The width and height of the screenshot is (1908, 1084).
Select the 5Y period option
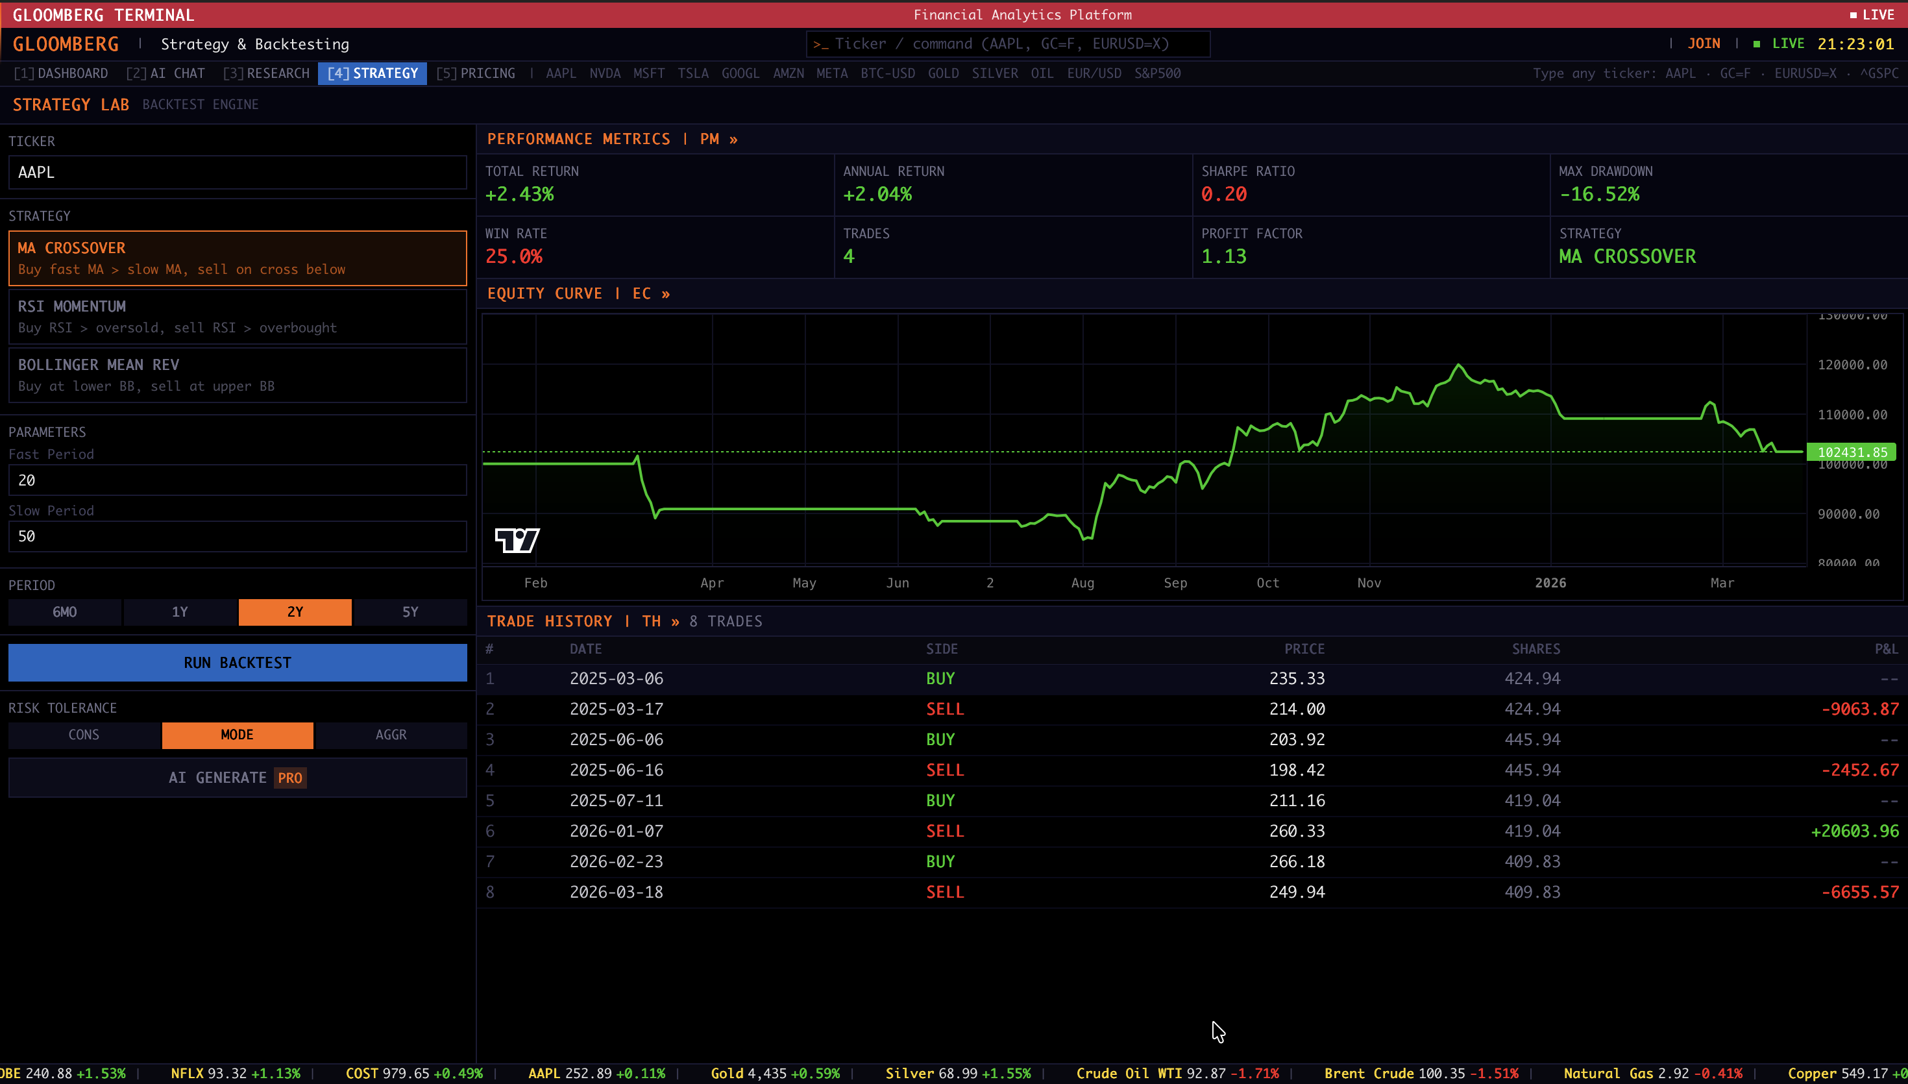410,612
